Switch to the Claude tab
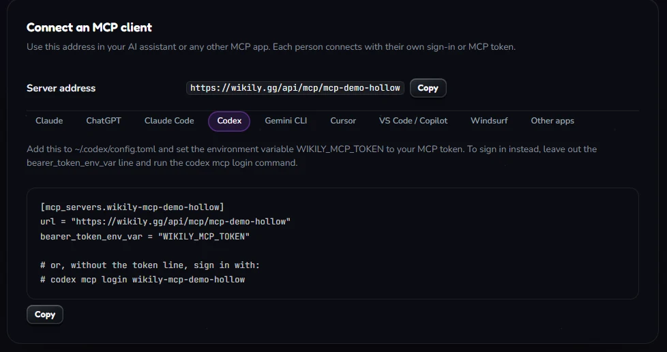Screen dimensions: 667x352 coord(49,121)
